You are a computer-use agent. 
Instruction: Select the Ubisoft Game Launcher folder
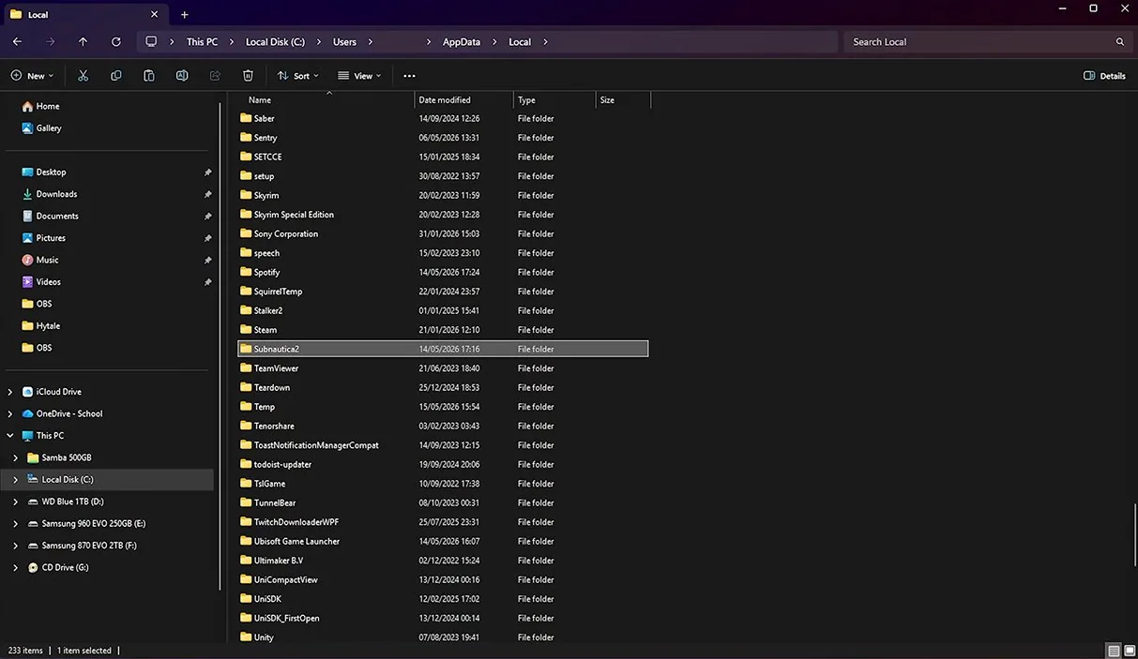(443, 541)
